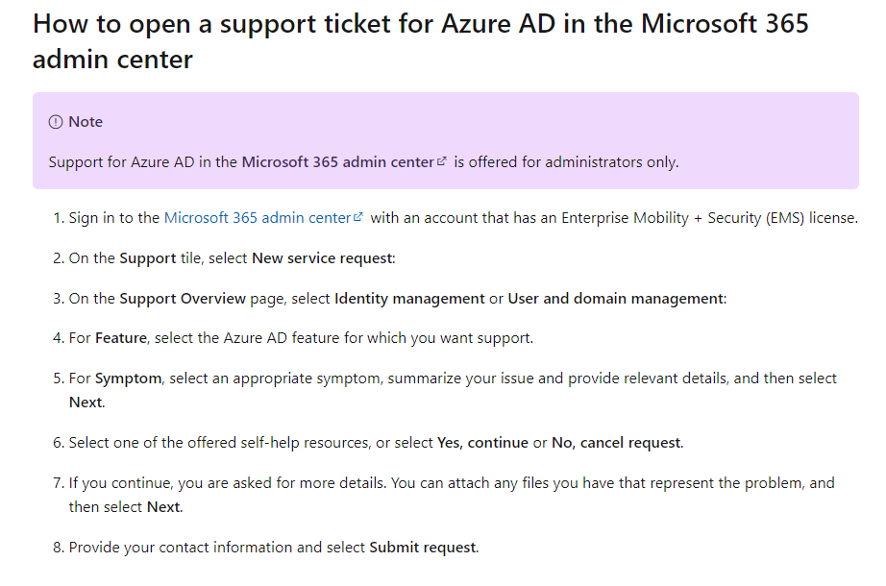The image size is (886, 586).
Task: Click bold Support text in step two
Action: point(148,258)
